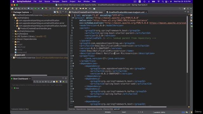Click the Forward navigation arrow in toolbar
Viewport: 203px width, 114px height.
(x=90, y=9)
